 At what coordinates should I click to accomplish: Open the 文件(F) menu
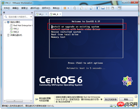coord(7,8)
